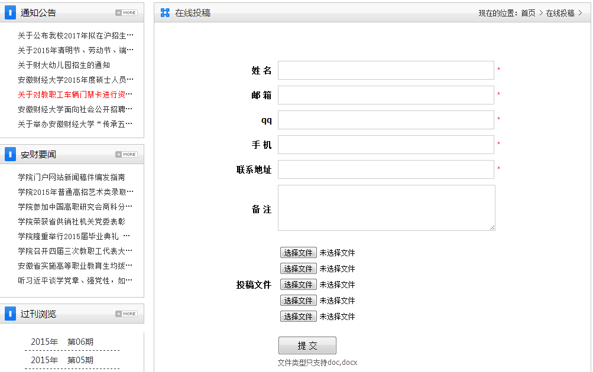Open notice 安徽财经大学2015年度硕士人员
Screen dimensions: 593x372
click(x=76, y=80)
